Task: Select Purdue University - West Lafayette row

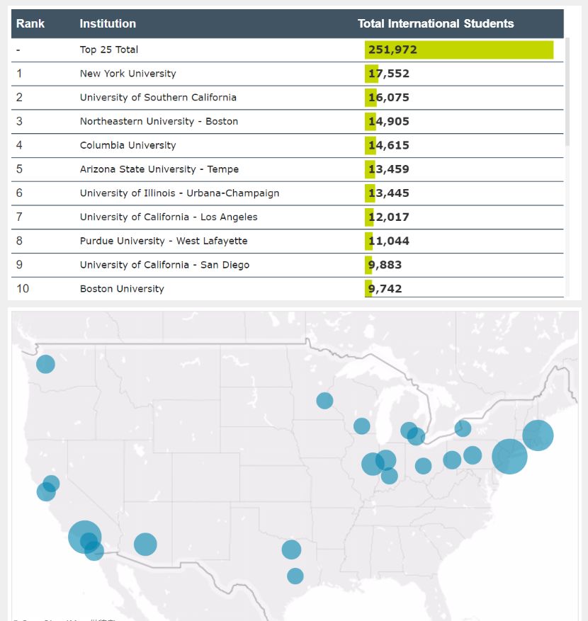Action: click(287, 241)
